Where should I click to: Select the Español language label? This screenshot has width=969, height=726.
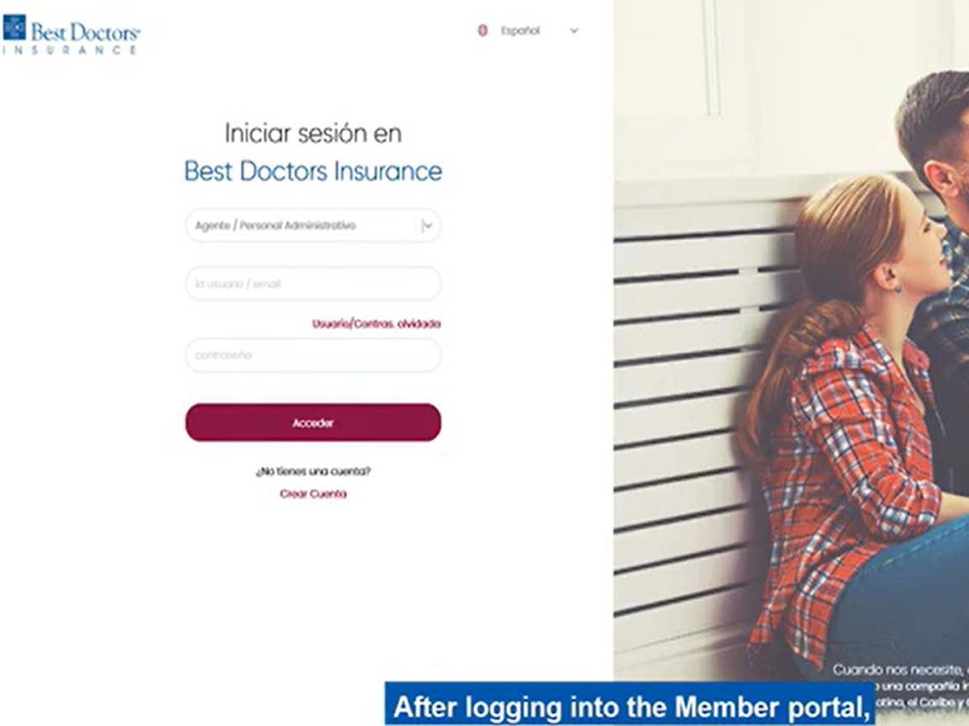pos(520,30)
